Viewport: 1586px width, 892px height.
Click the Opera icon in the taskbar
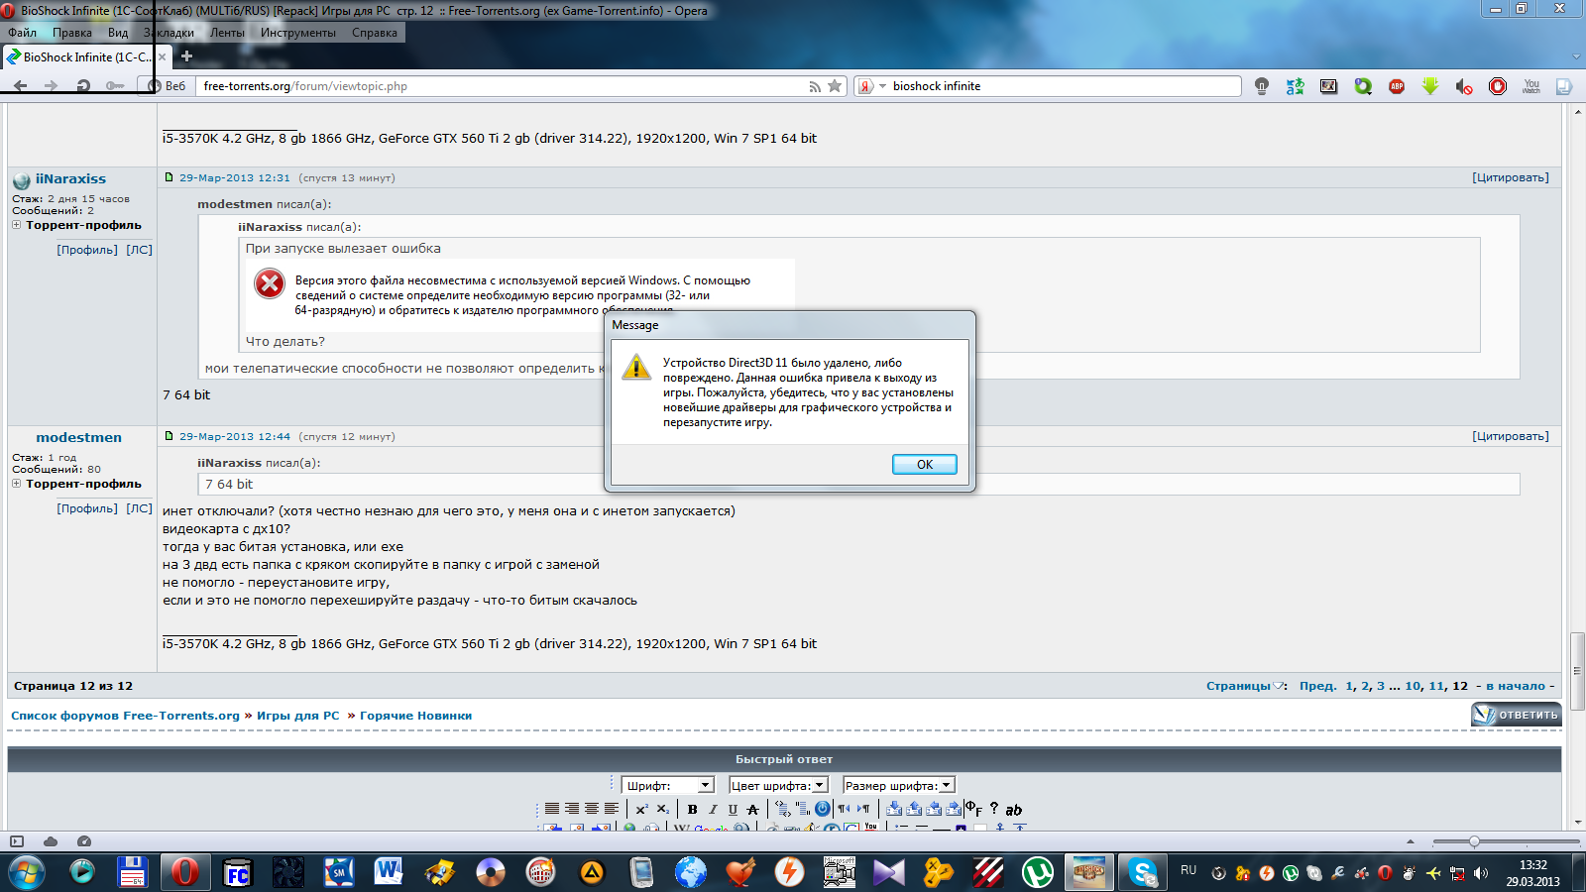pyautogui.click(x=184, y=872)
